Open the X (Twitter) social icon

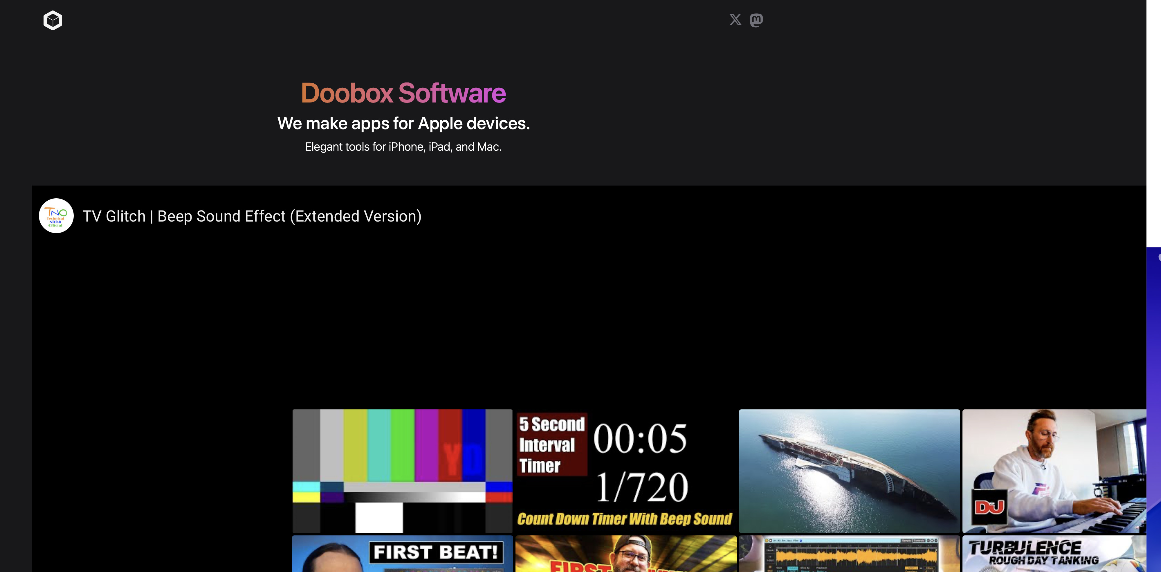pos(735,20)
